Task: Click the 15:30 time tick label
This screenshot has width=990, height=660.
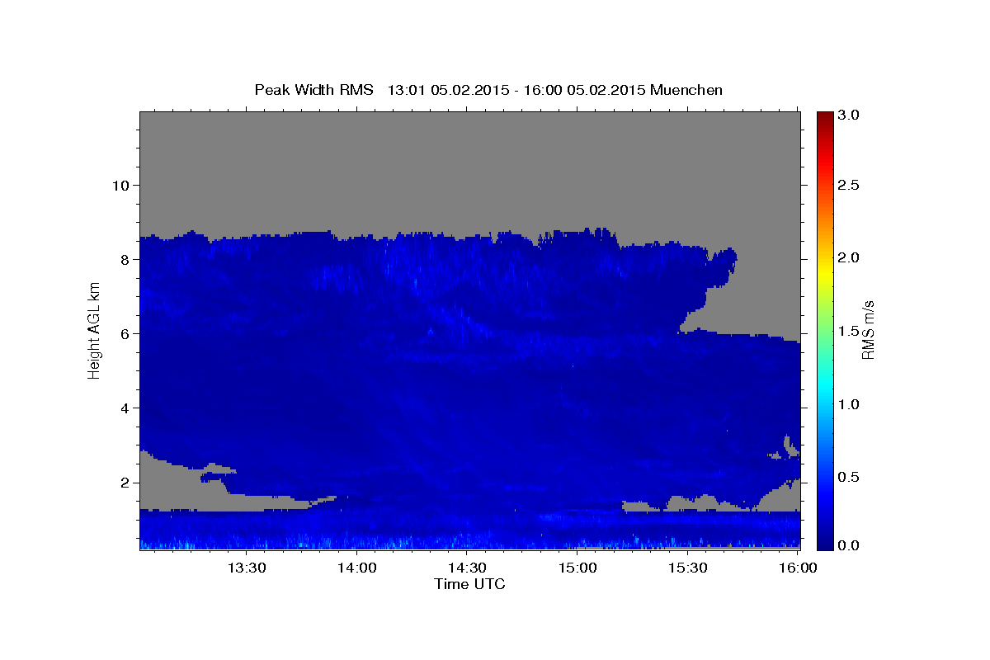Action: point(689,568)
